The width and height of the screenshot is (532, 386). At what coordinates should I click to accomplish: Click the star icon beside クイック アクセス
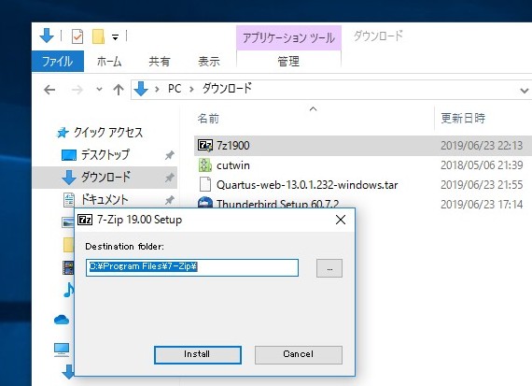(63, 133)
